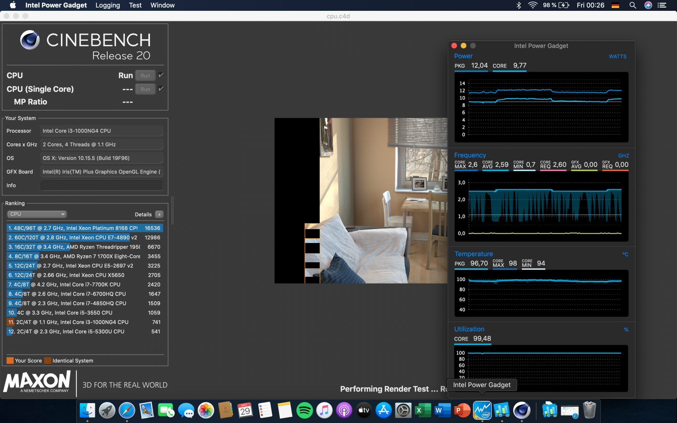This screenshot has width=677, height=423.
Task: Expand ranking Details arrow button
Action: 159,215
